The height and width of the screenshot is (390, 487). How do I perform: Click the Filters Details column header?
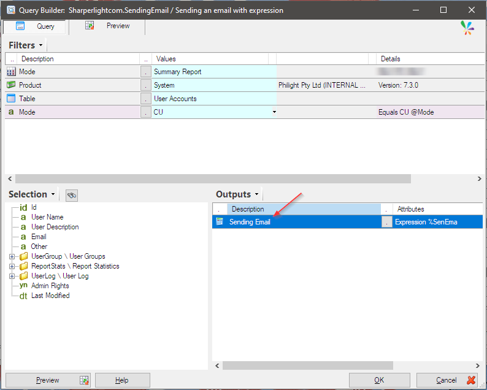tap(430, 59)
